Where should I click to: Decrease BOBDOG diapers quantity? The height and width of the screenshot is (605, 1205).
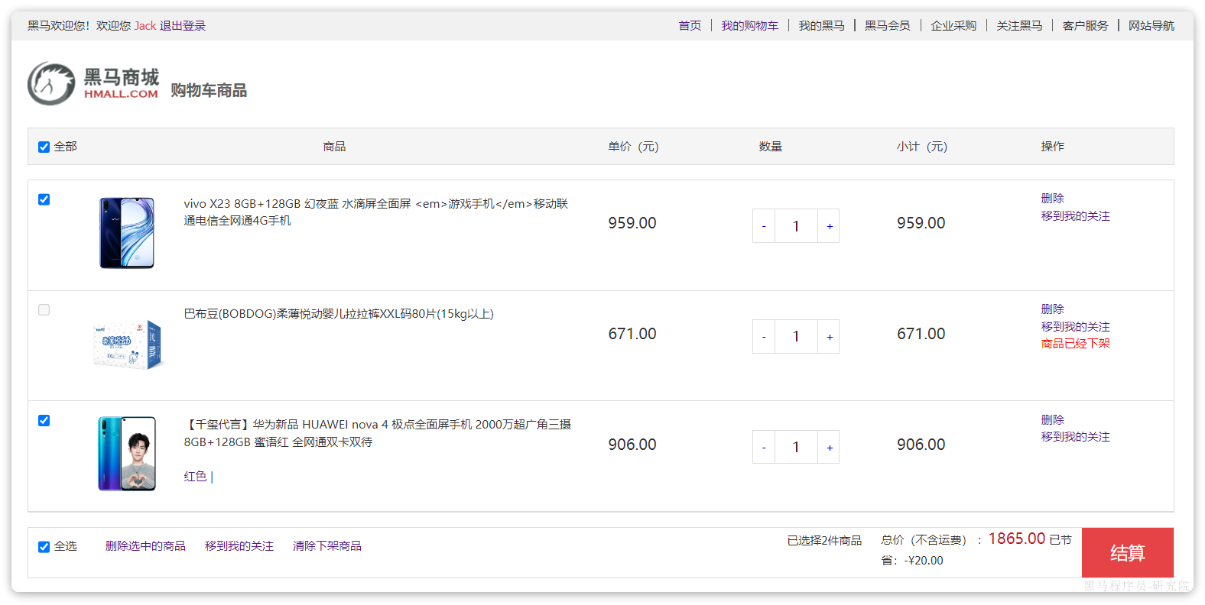tap(764, 337)
